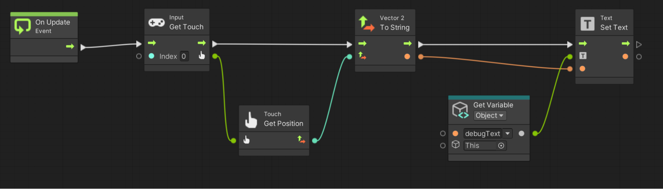Image resolution: width=663 pixels, height=189 pixels.
Task: Click the Get Variable cube icon
Action: [460, 110]
